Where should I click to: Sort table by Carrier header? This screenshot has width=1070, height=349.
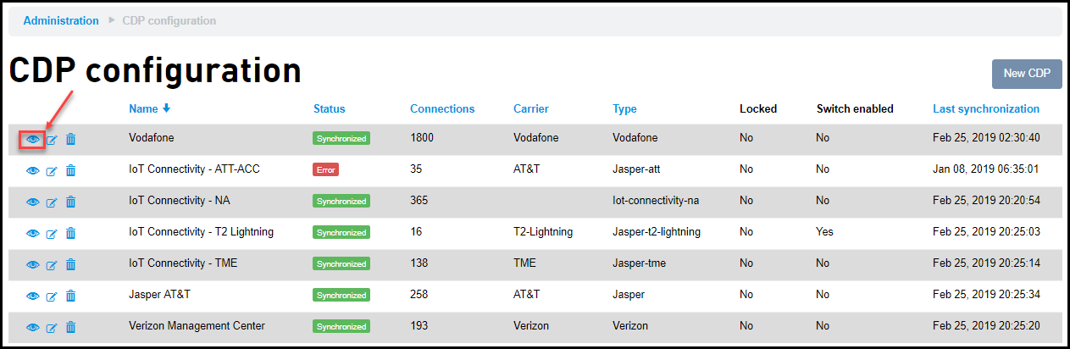point(530,108)
